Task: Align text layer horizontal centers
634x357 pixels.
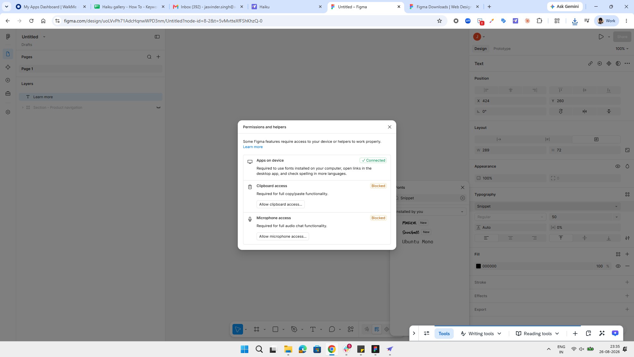Action: pyautogui.click(x=511, y=90)
